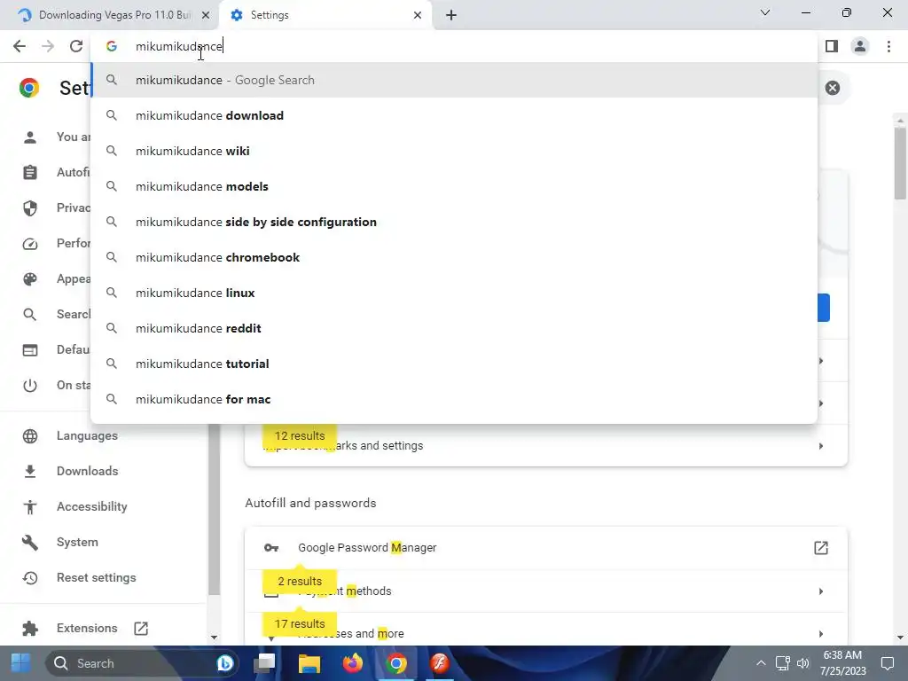Expand the Payment methods row arrow

820,591
